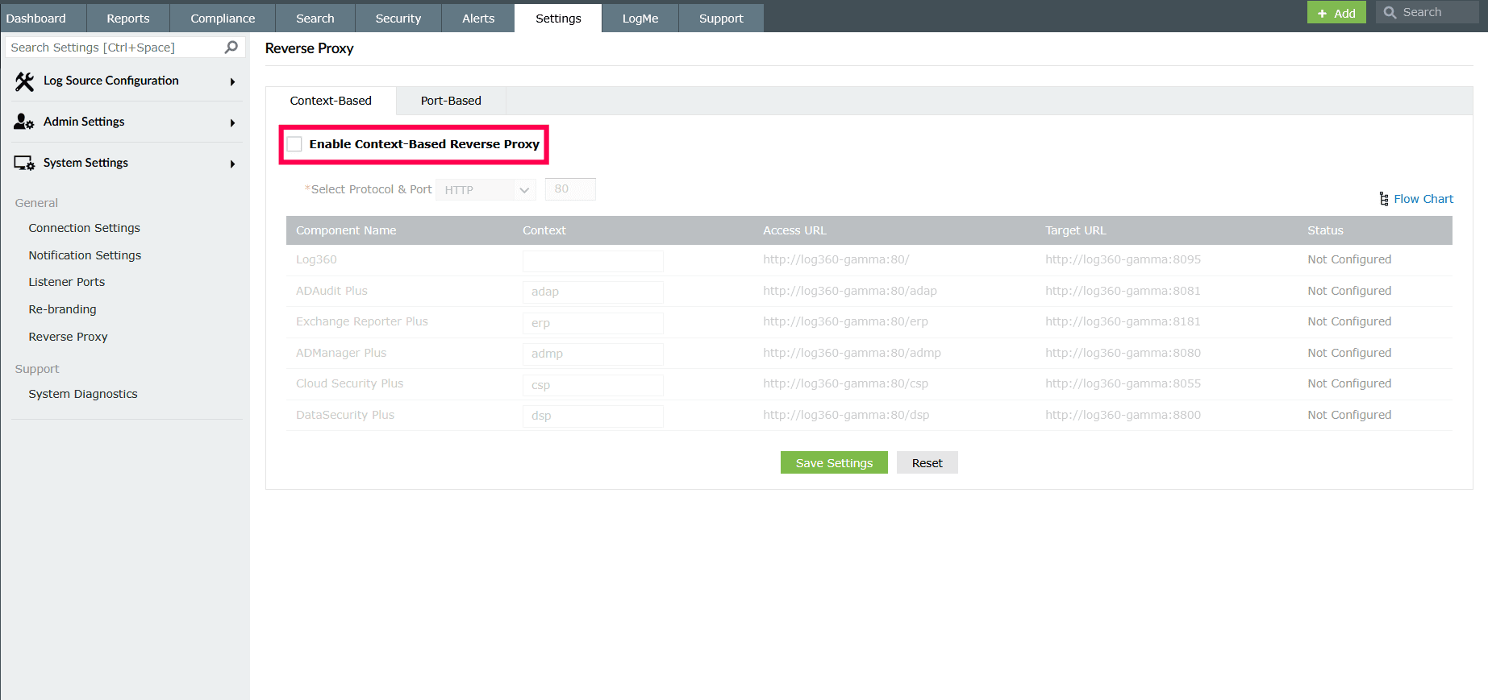Click Not Configured status for Log360
Screen dimensions: 1488x700
coord(1349,259)
